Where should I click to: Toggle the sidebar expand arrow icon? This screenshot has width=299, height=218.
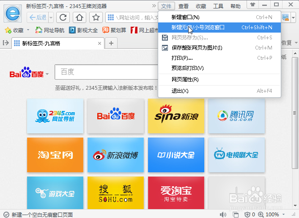(6, 43)
